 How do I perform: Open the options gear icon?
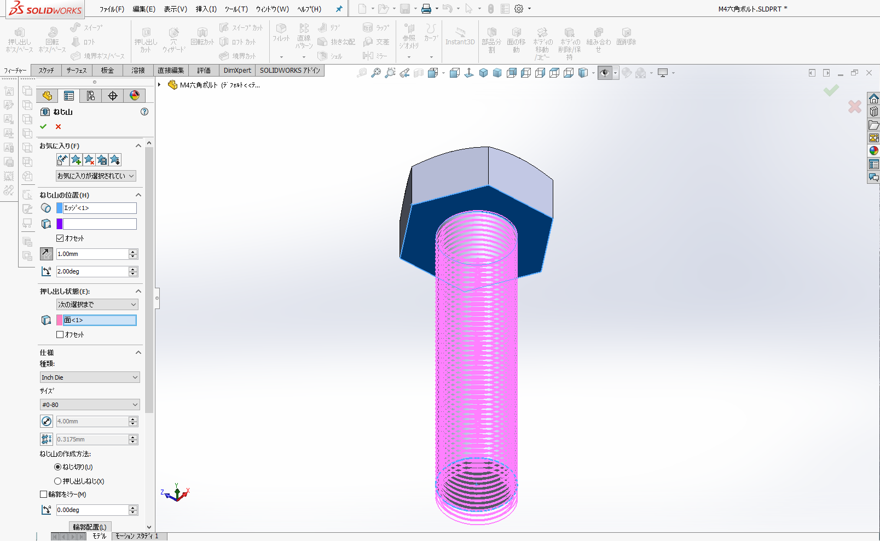tap(519, 9)
